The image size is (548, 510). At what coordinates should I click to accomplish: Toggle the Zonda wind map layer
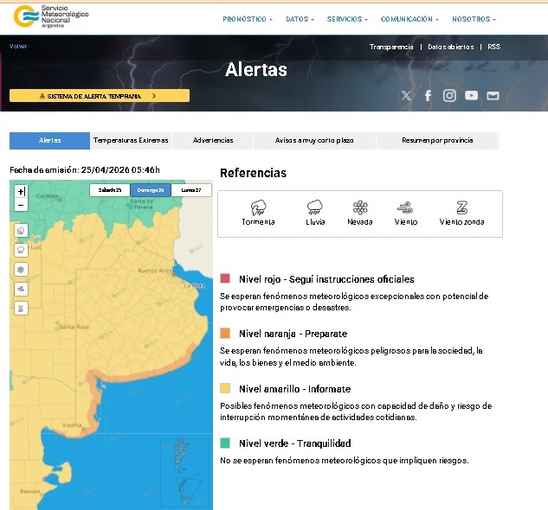click(x=21, y=308)
